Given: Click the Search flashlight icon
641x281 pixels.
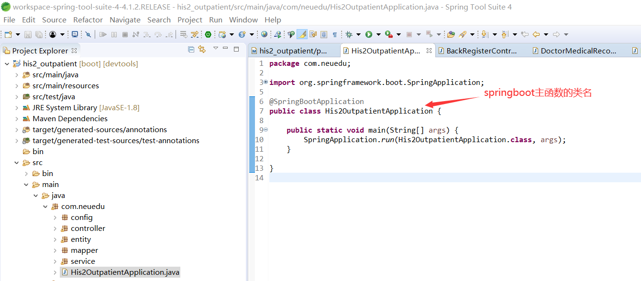Looking at the screenshot, I should tap(463, 34).
